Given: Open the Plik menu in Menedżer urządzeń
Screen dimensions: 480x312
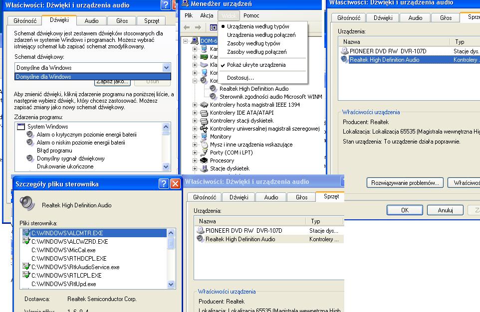Looking at the screenshot, I should [189, 15].
